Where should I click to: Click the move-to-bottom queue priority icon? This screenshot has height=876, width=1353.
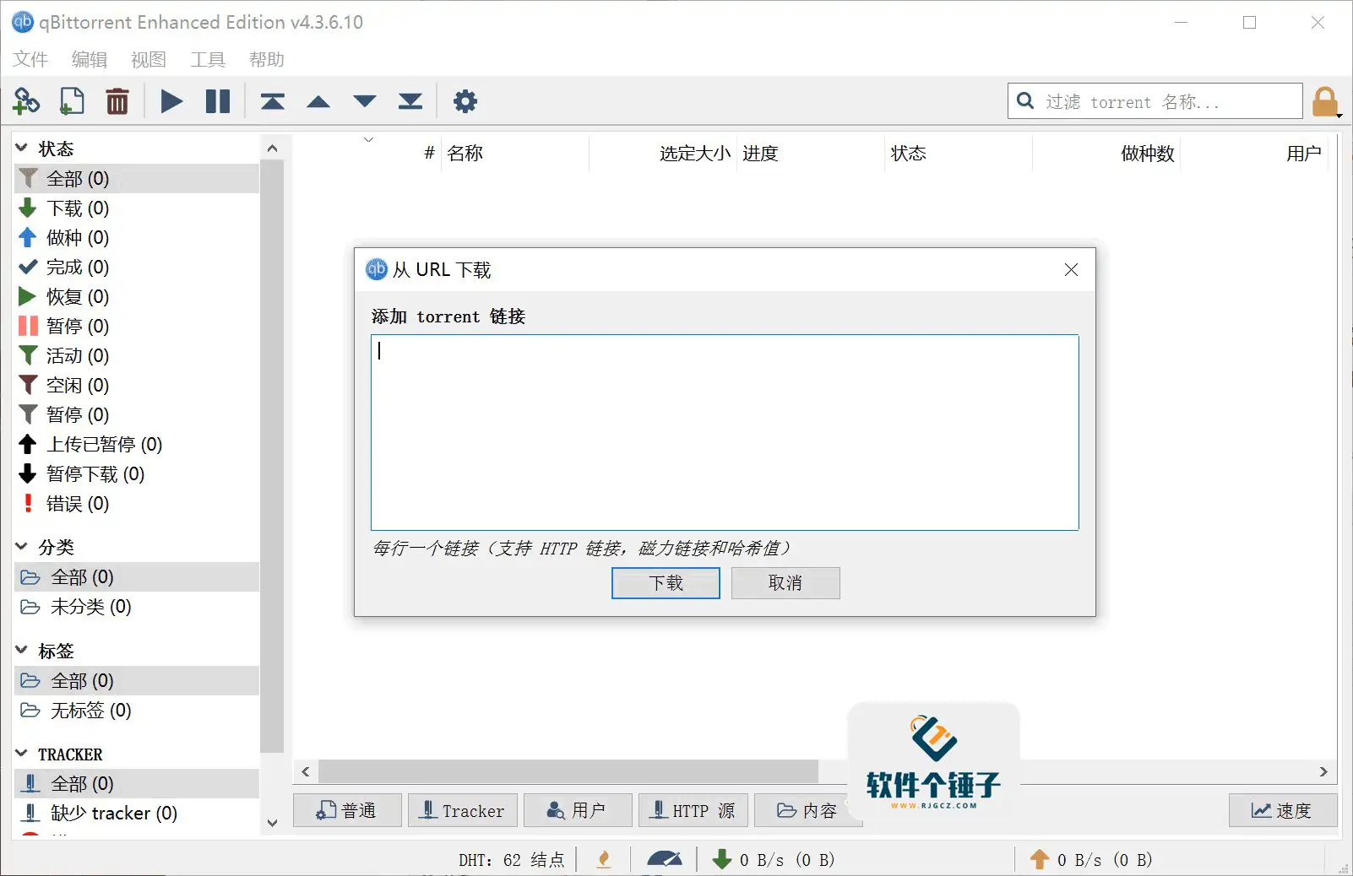pyautogui.click(x=410, y=100)
